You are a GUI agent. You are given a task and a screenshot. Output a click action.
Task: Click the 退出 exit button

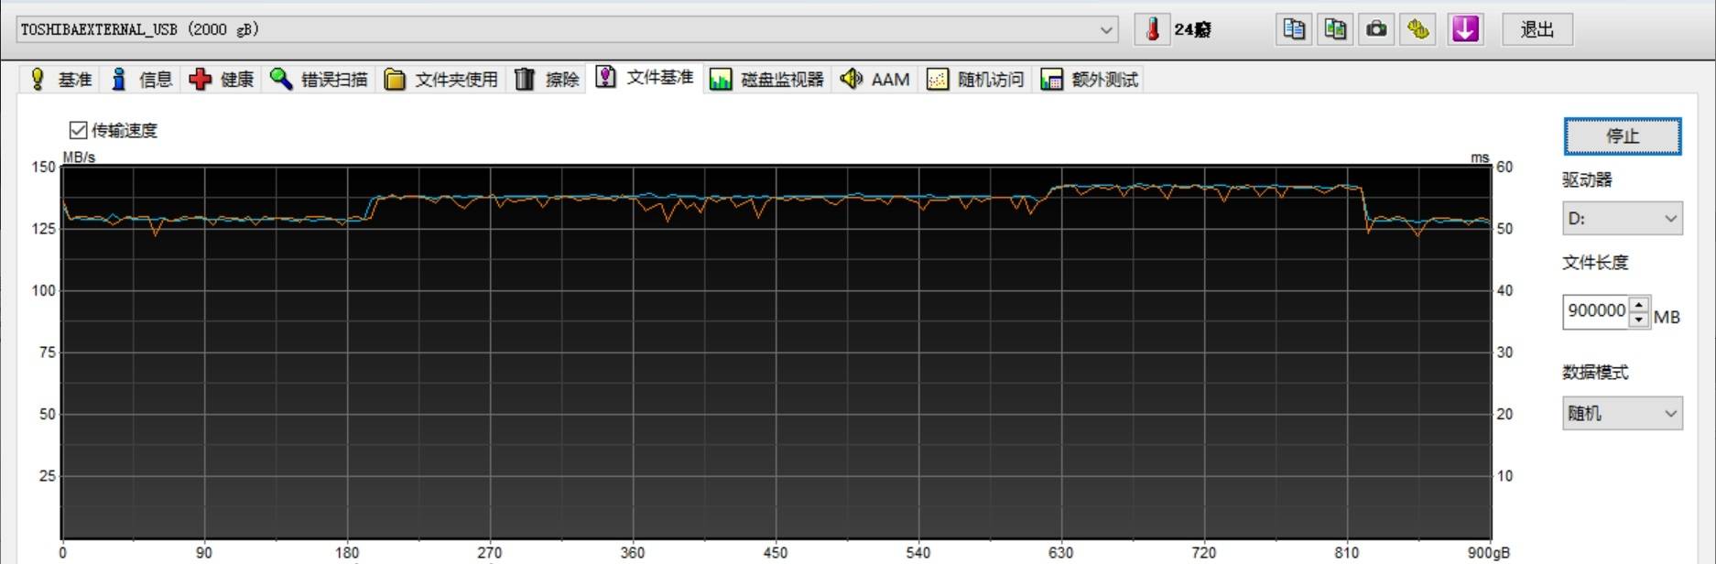click(x=1537, y=29)
